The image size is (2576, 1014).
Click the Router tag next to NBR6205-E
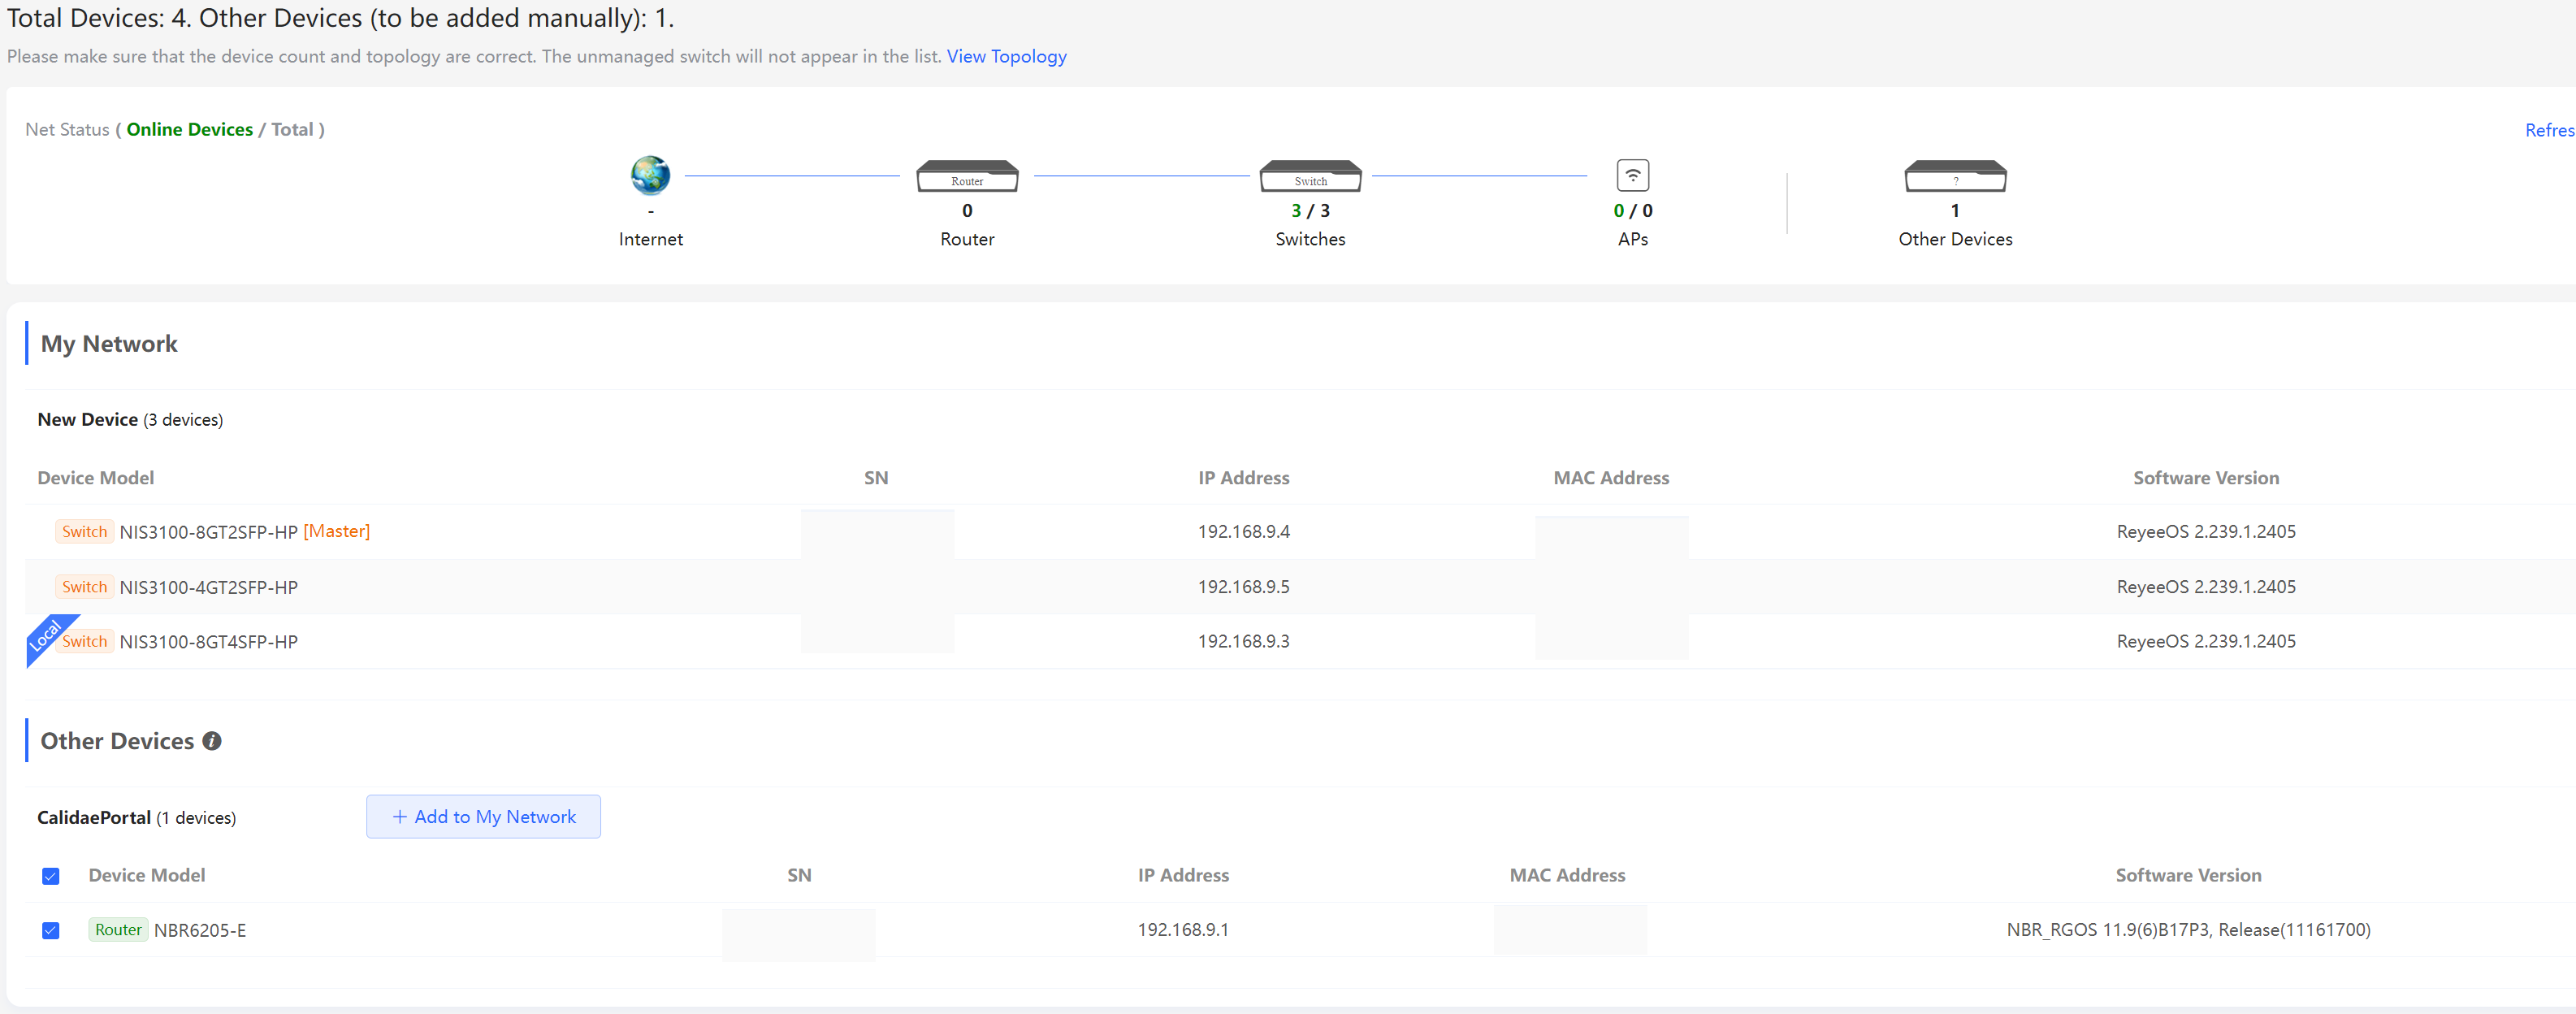(x=118, y=930)
